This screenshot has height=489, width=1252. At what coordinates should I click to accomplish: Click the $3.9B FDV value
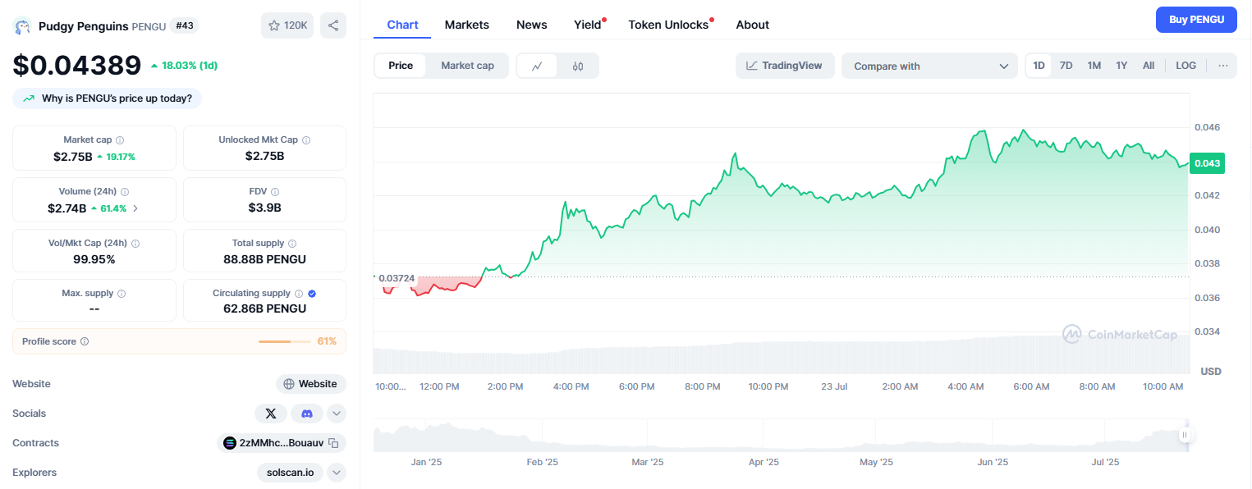coord(264,208)
